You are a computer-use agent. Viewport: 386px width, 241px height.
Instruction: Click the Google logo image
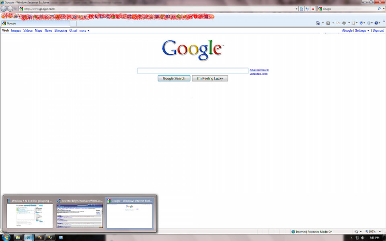tap(193, 50)
